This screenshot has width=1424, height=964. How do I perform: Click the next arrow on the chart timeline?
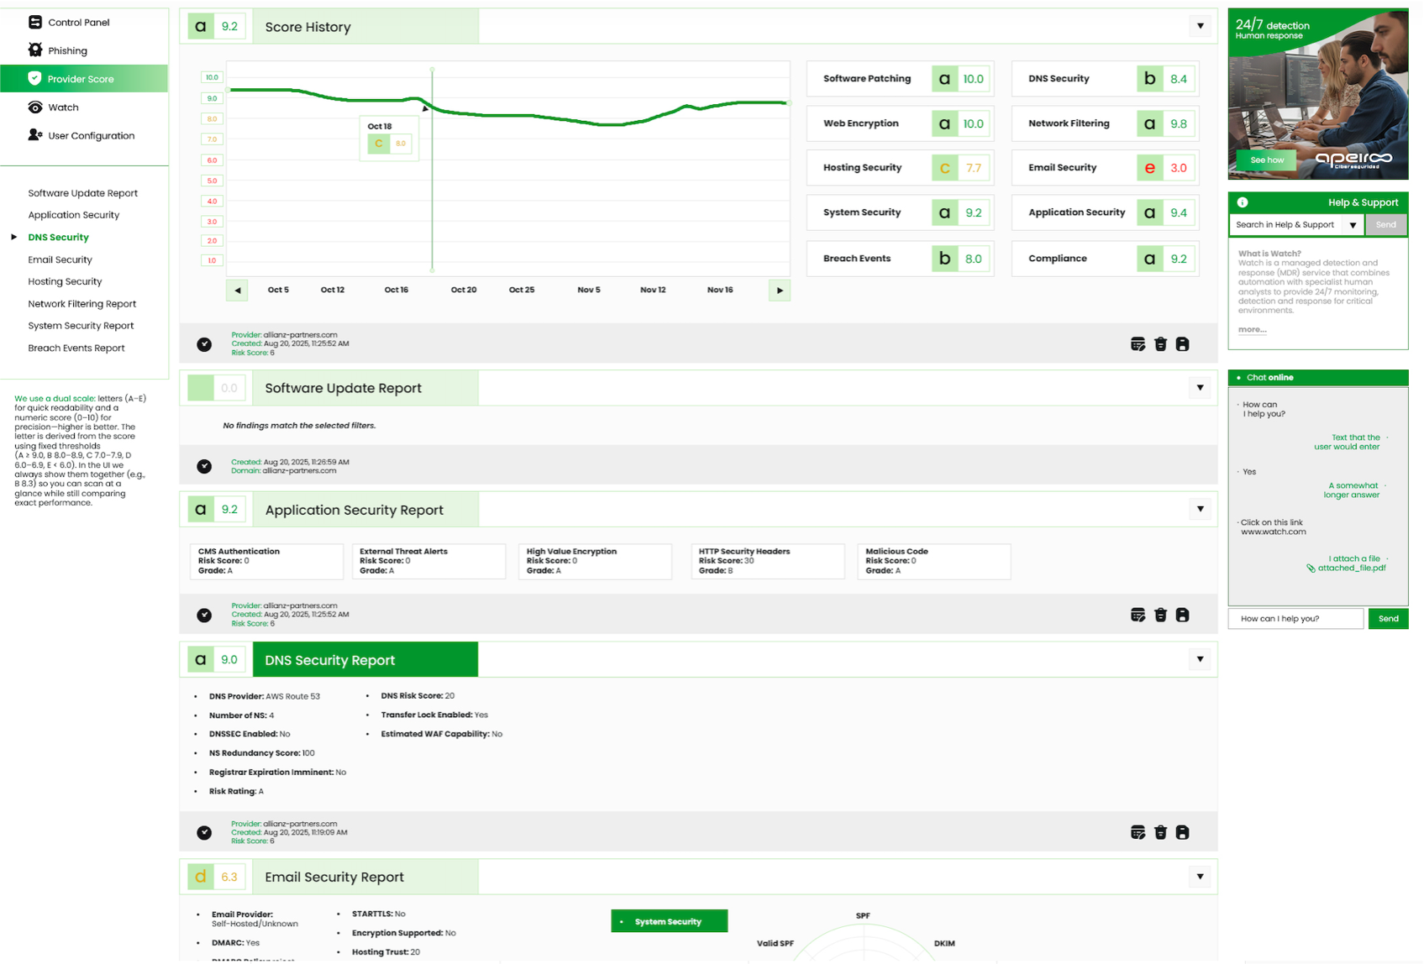point(780,291)
